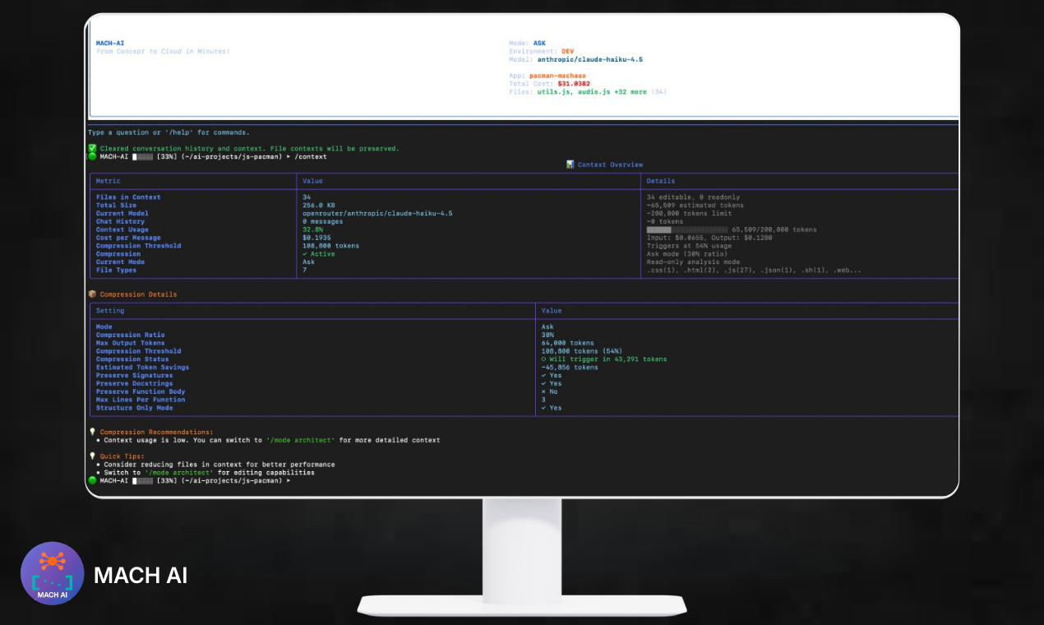Click the green dot on the '/context' prompt line
Screen dimensions: 1044x625
click(x=92, y=156)
